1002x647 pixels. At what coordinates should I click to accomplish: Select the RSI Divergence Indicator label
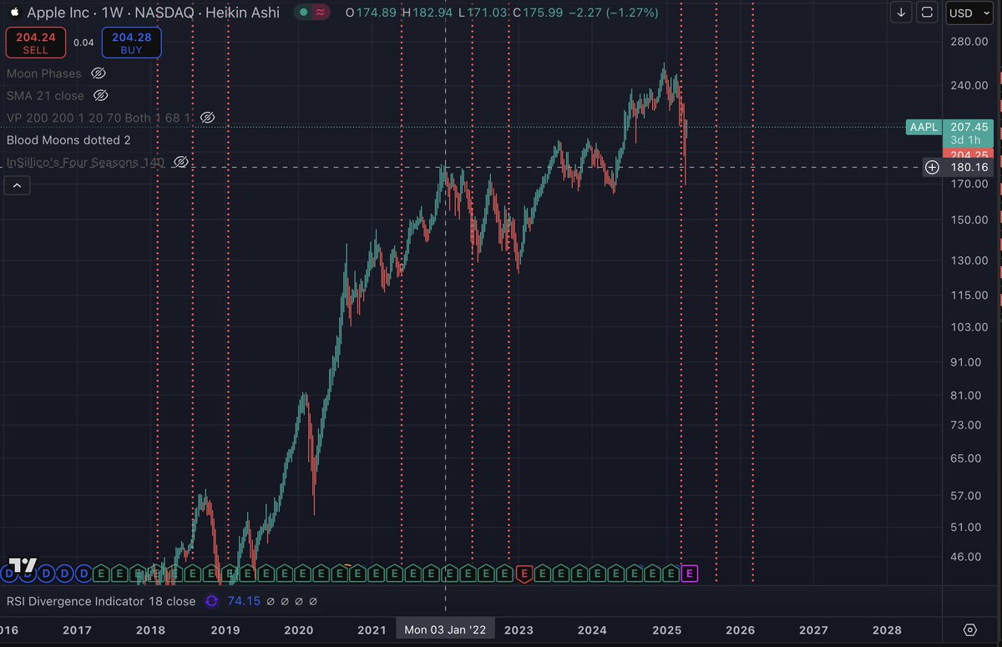pos(101,601)
